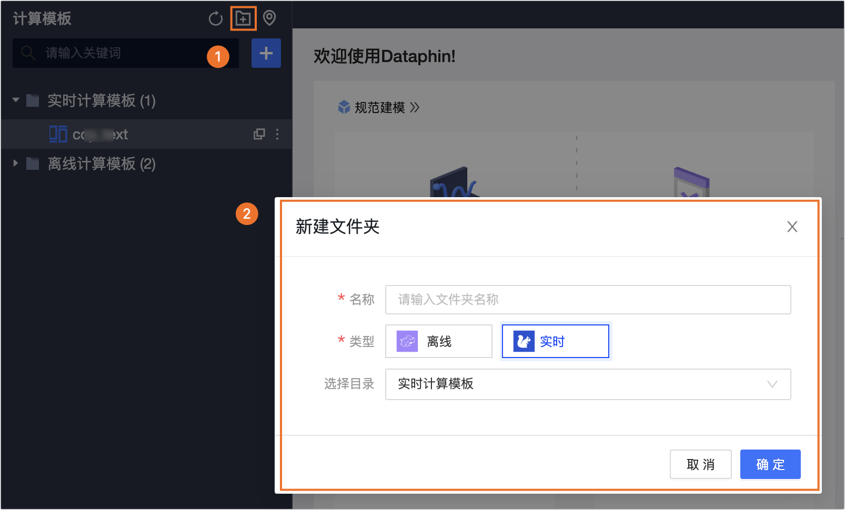The width and height of the screenshot is (845, 510).
Task: Collapse the 实时计算模板 folder
Action: coord(16,100)
